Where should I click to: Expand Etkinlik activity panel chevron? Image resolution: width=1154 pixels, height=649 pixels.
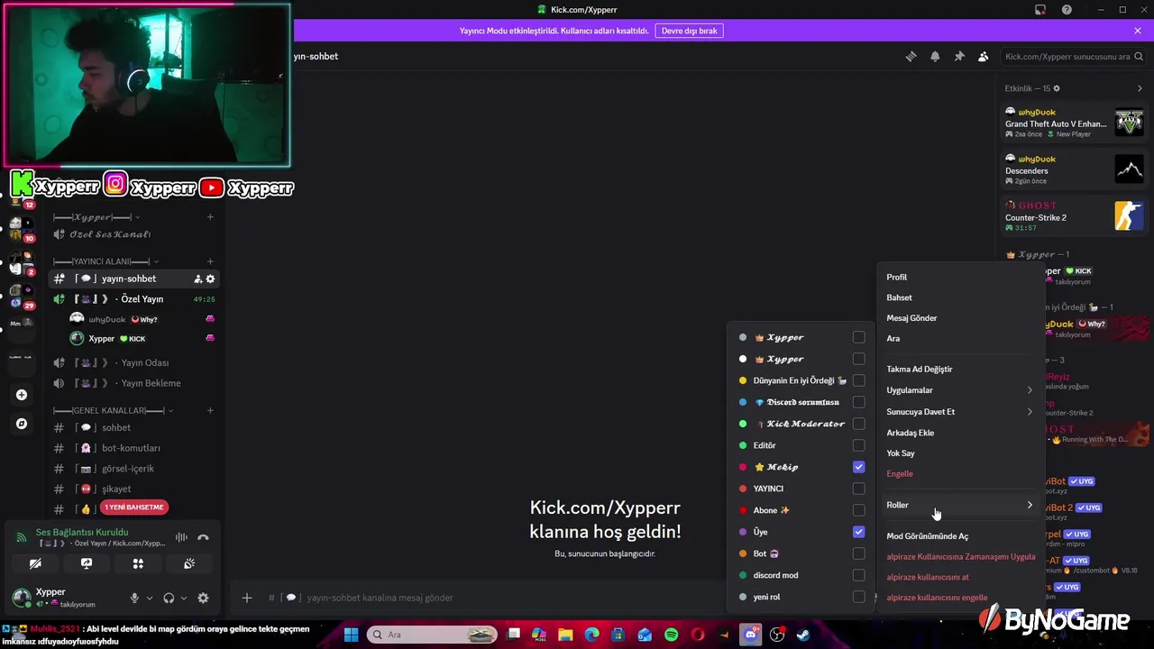[1140, 88]
